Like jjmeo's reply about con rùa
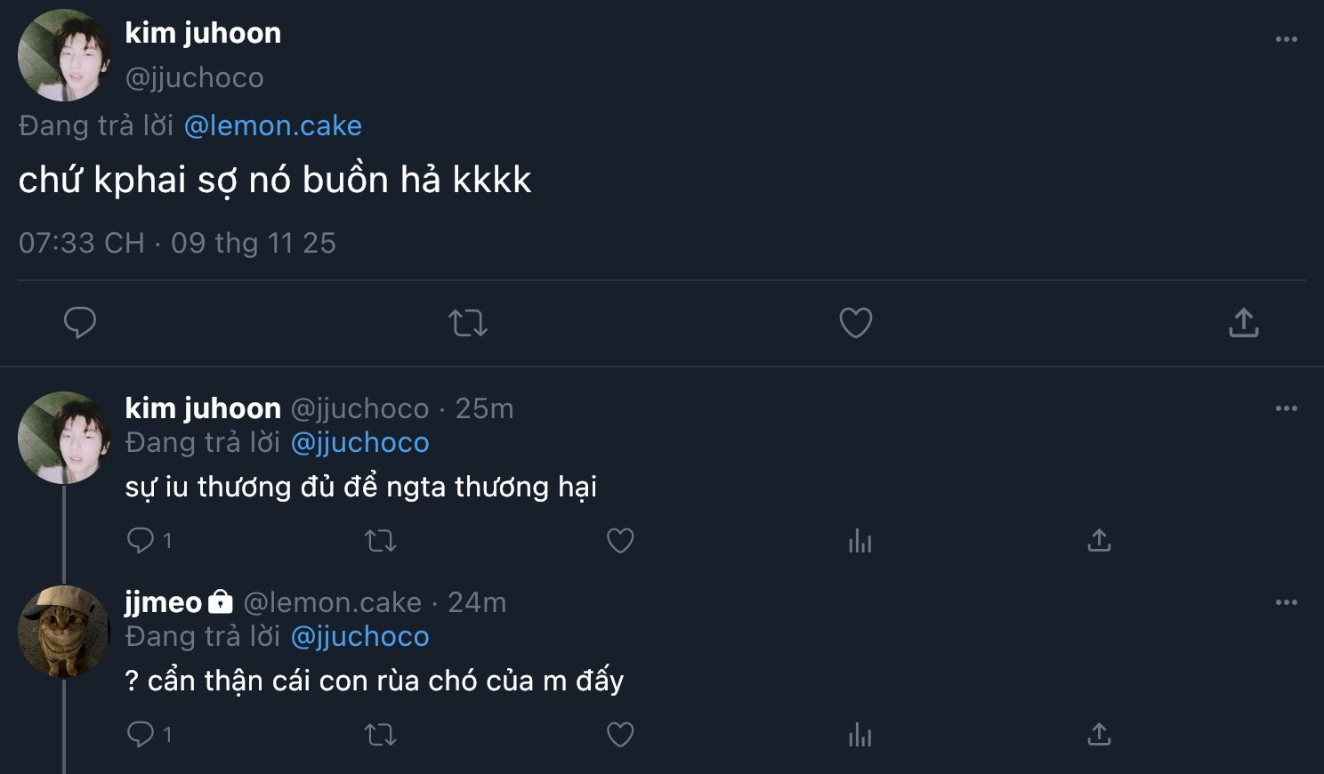Image resolution: width=1324 pixels, height=774 pixels. pos(620,734)
